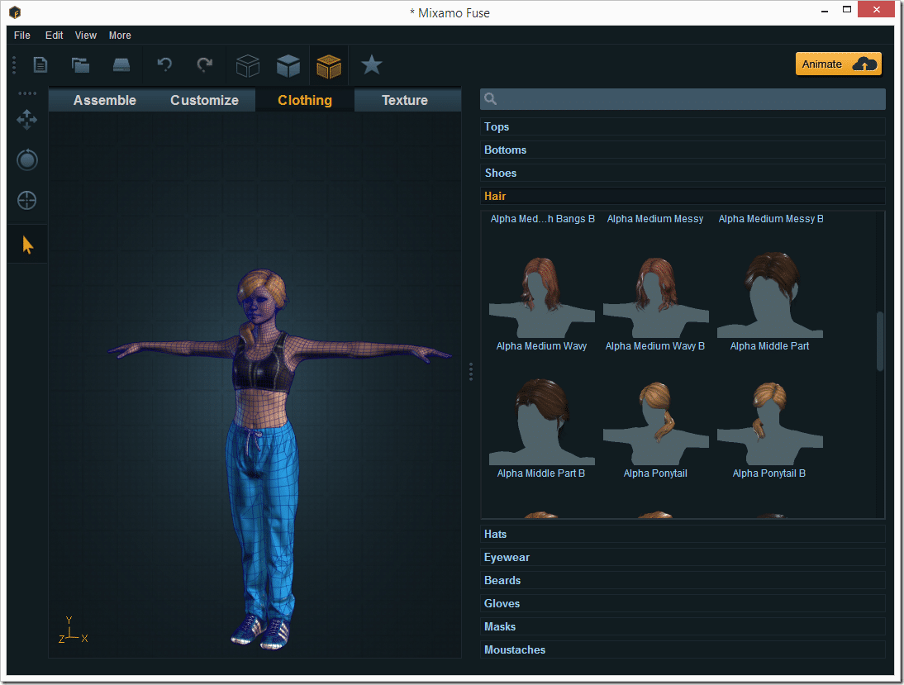Click the New document icon
The width and height of the screenshot is (904, 685).
point(40,64)
